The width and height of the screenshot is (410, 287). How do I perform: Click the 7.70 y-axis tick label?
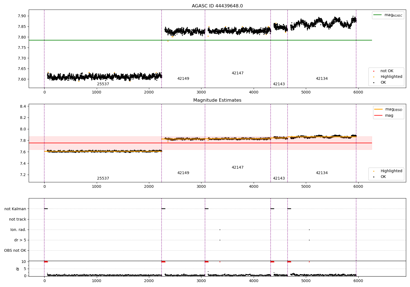22,58
